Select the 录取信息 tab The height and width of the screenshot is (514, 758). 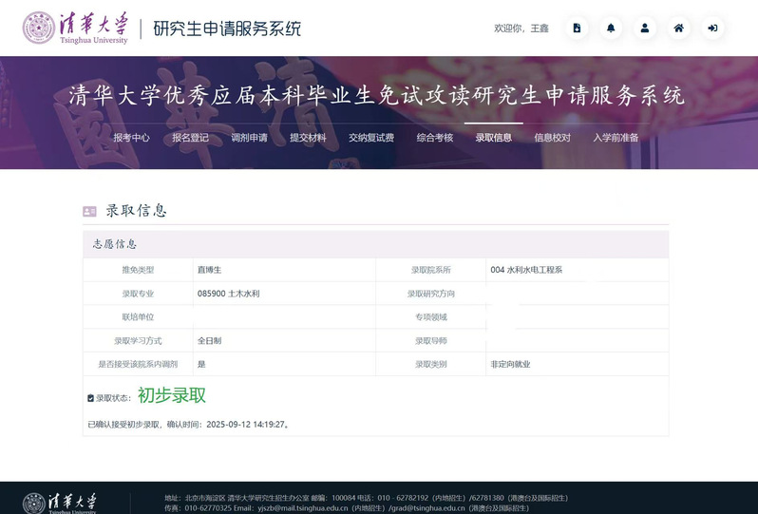click(x=494, y=138)
